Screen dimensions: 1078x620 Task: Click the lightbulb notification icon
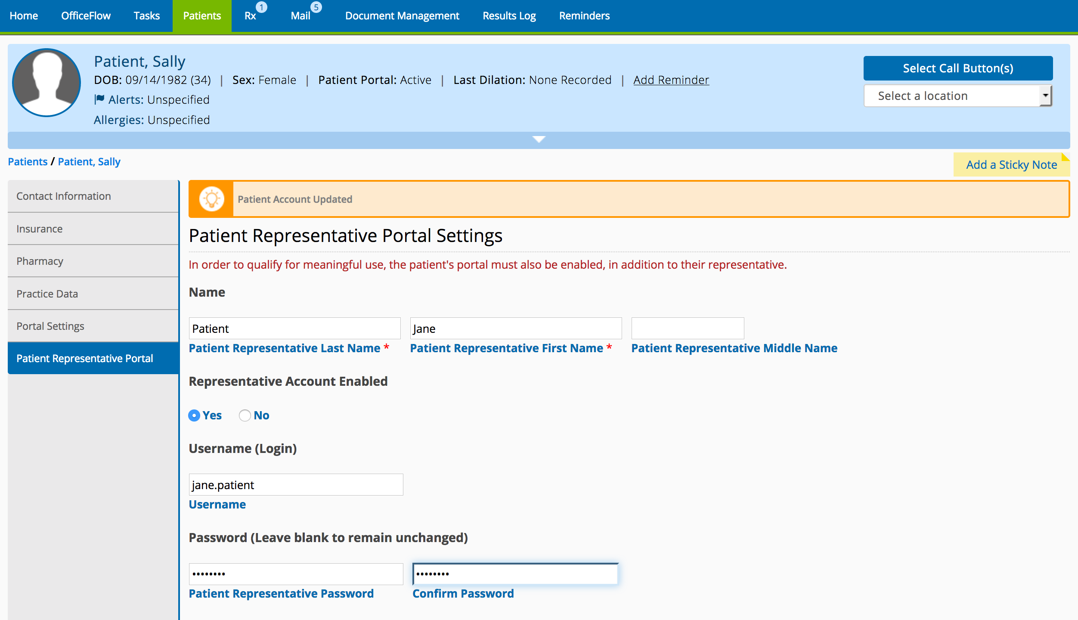[211, 199]
